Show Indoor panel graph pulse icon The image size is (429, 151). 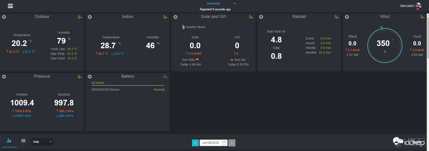(165, 17)
